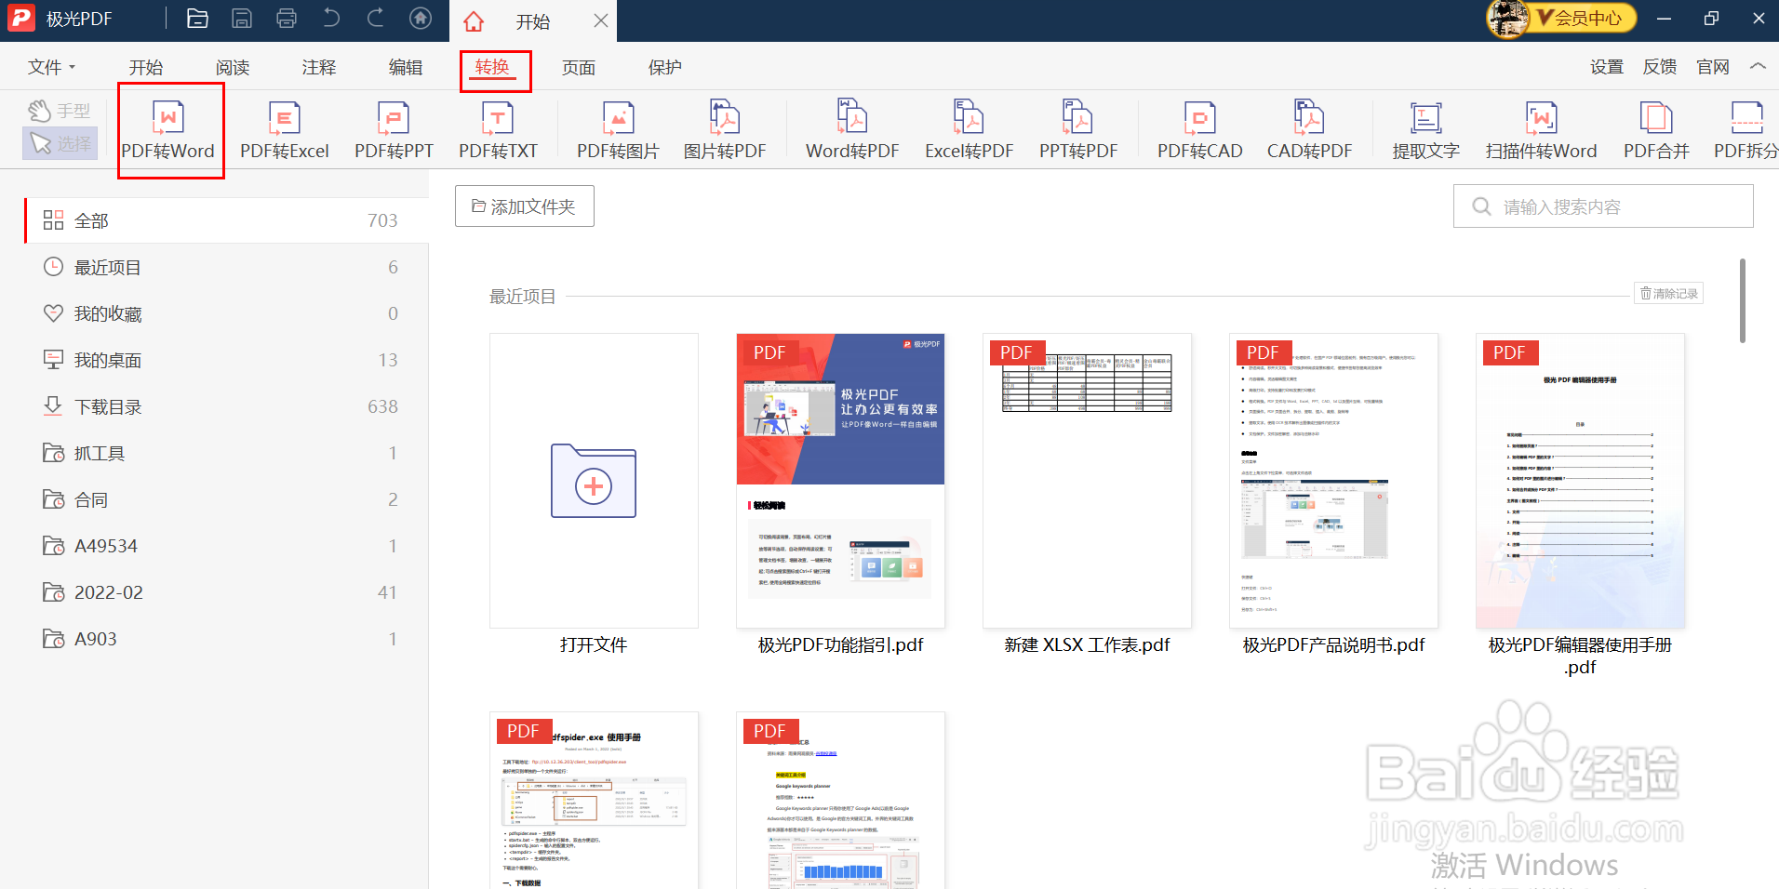
Task: Select 全部 in the sidebar
Action: pyautogui.click(x=226, y=220)
